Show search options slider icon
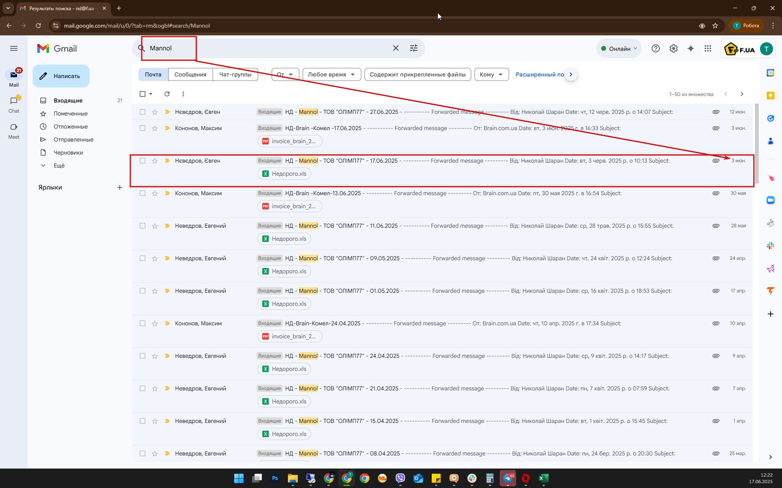 pyautogui.click(x=414, y=48)
